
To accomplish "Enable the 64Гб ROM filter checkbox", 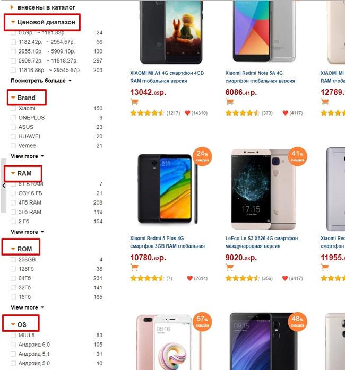I will pos(13,278).
